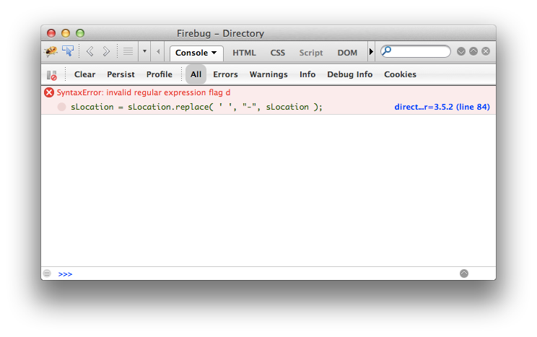Minimize Firebug with the down-arrow circle
The width and height of the screenshot is (537, 337).
pos(461,51)
